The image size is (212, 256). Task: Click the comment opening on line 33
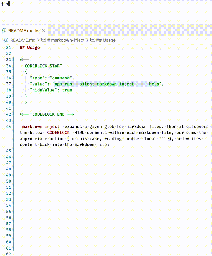(x=25, y=60)
